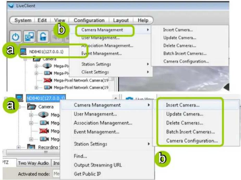
Task: Select Camera folder label in lower tree
Action: coord(46,107)
